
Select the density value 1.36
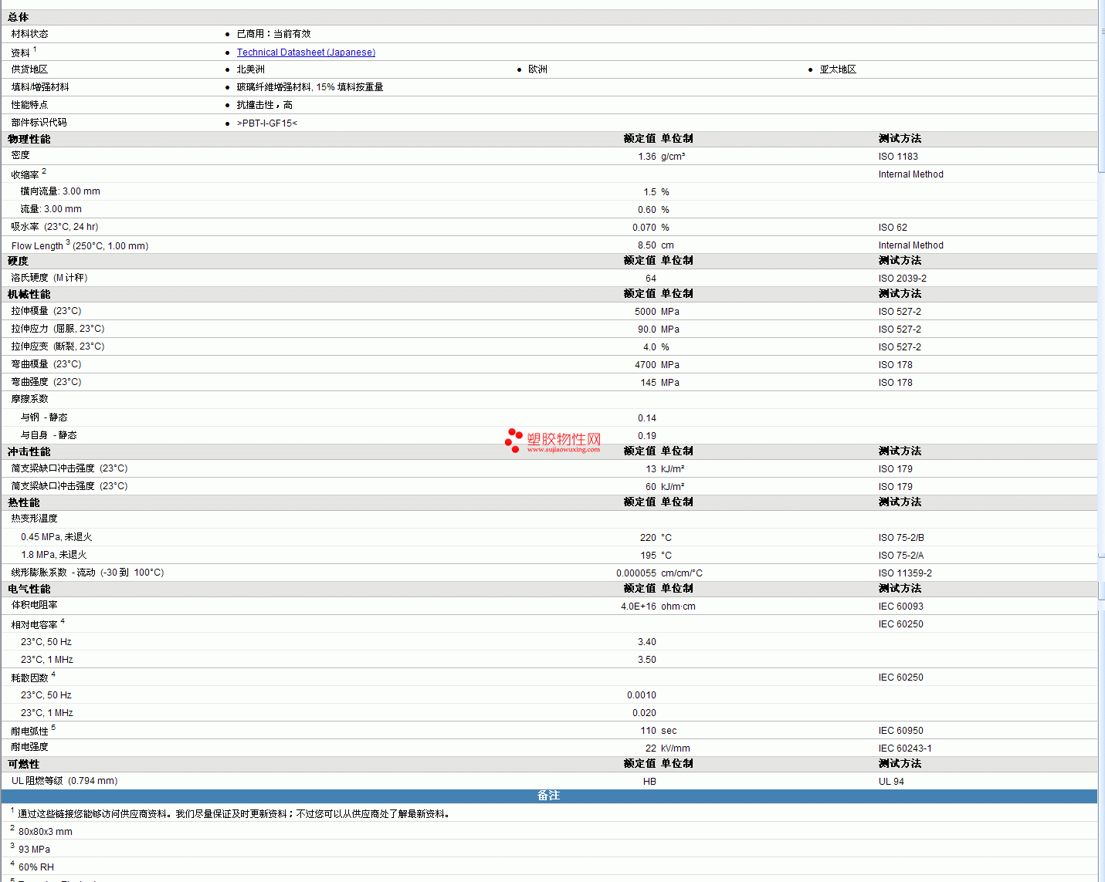coord(646,157)
